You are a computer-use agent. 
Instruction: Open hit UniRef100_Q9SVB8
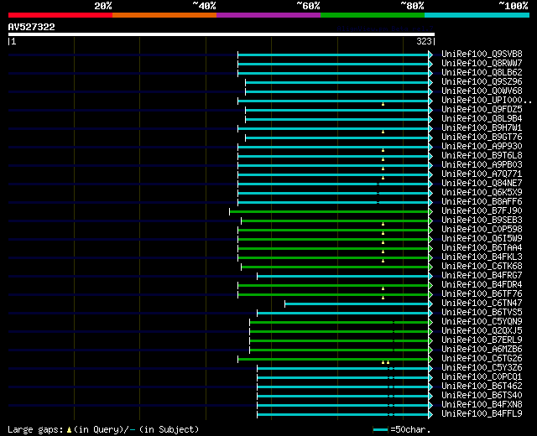(482, 54)
